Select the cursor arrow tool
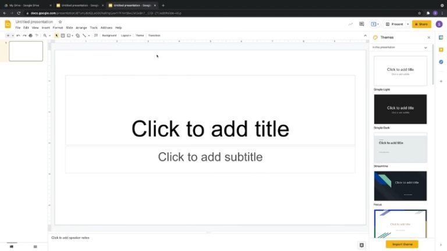This screenshot has width=447, height=251. 56,35
